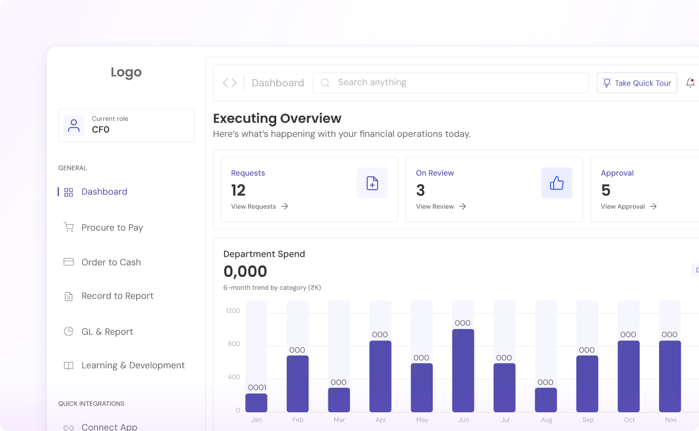Click the QUICK INTEGRATIONS section header
The height and width of the screenshot is (431, 699).
[x=91, y=404]
